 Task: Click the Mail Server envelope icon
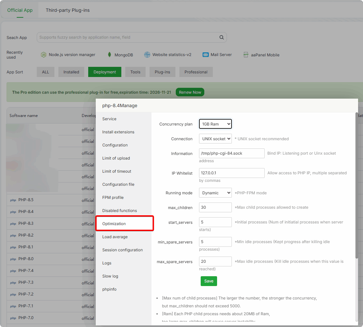click(206, 55)
